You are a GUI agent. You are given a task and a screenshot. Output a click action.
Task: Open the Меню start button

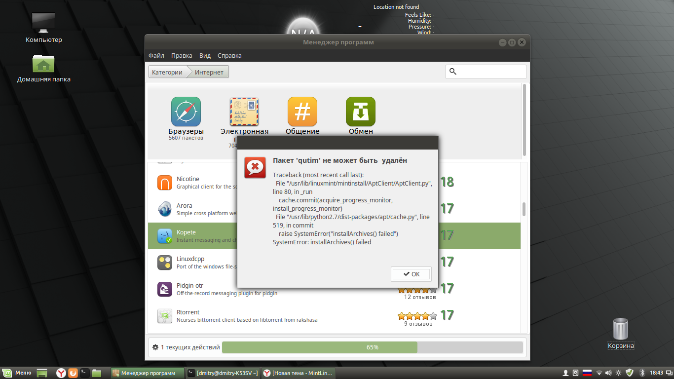coord(17,373)
